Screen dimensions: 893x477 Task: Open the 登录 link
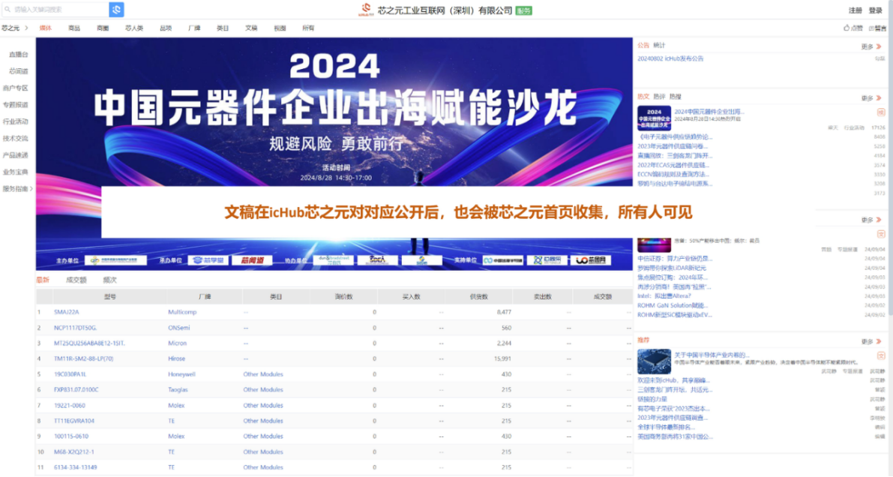click(x=875, y=10)
